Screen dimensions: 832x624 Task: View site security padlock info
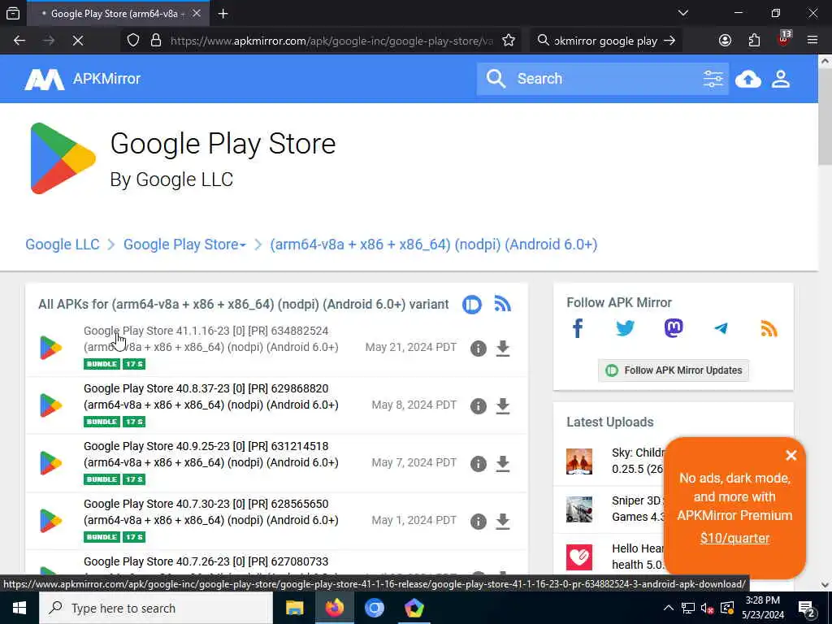[x=155, y=41]
